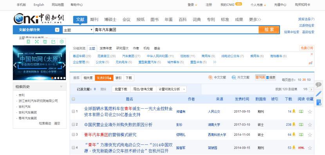Open the help chat bubble on right sidebar

319,85
